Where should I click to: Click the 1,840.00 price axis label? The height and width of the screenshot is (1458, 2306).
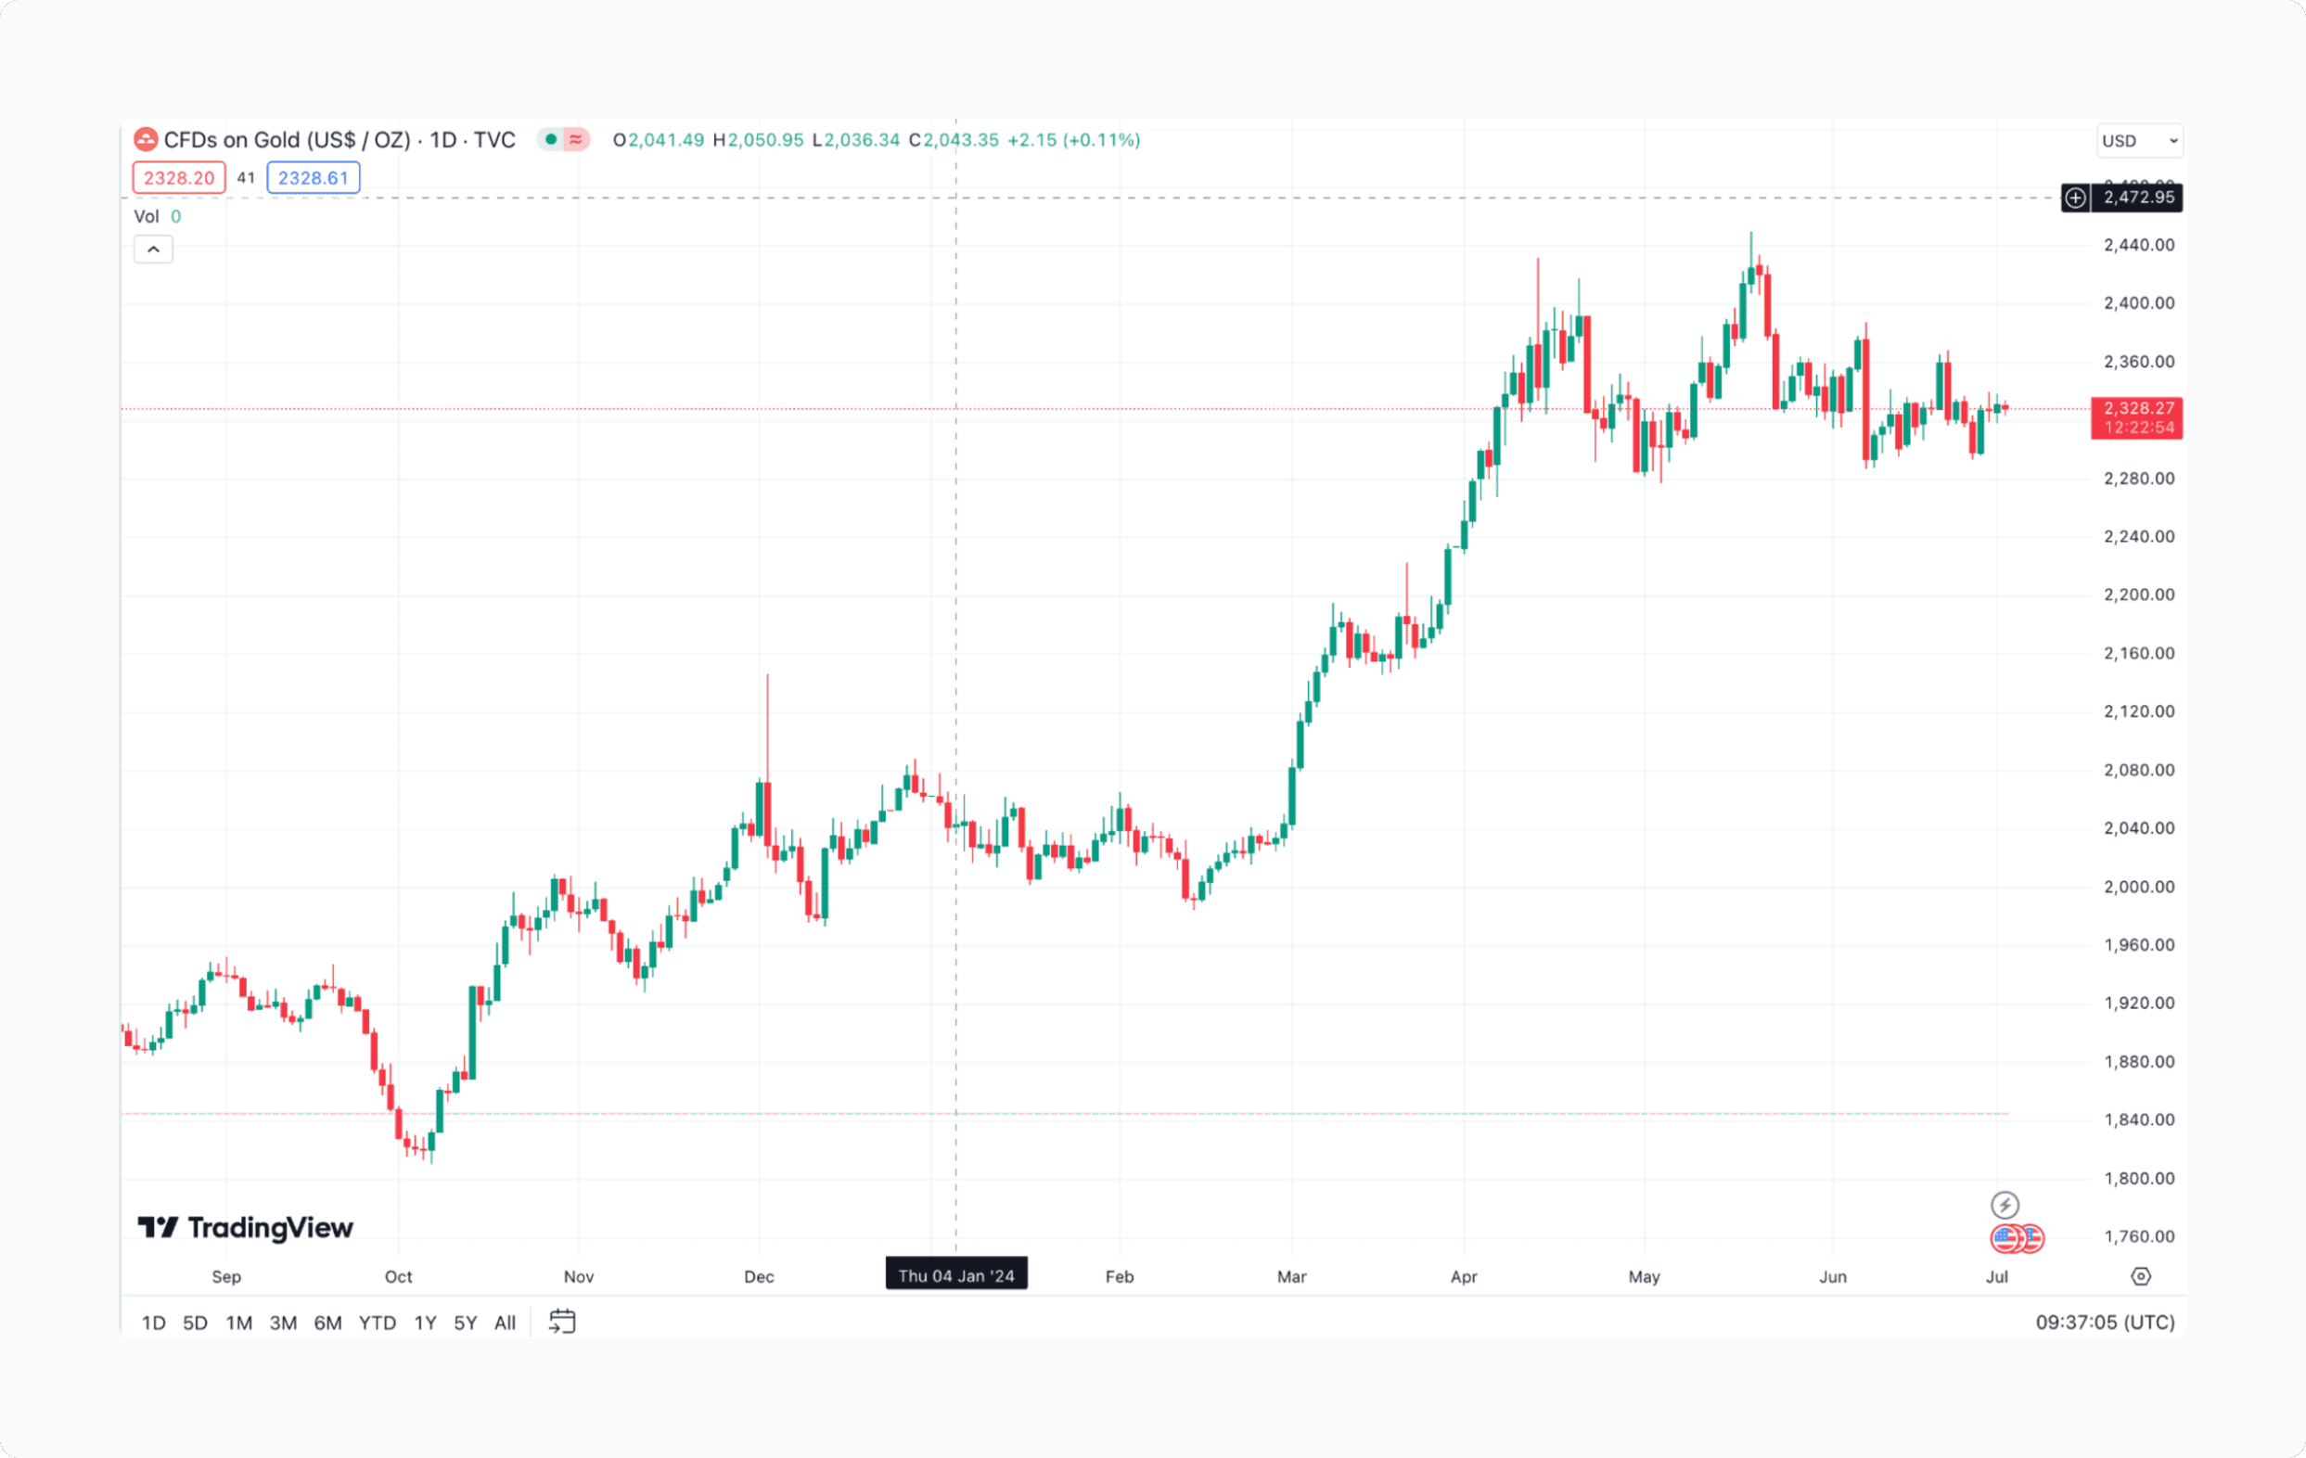click(x=2139, y=1120)
